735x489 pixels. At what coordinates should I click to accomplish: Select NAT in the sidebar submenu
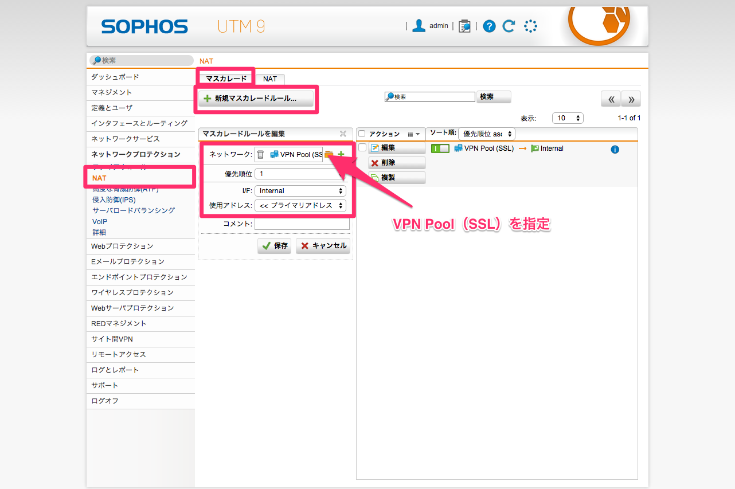click(x=99, y=178)
